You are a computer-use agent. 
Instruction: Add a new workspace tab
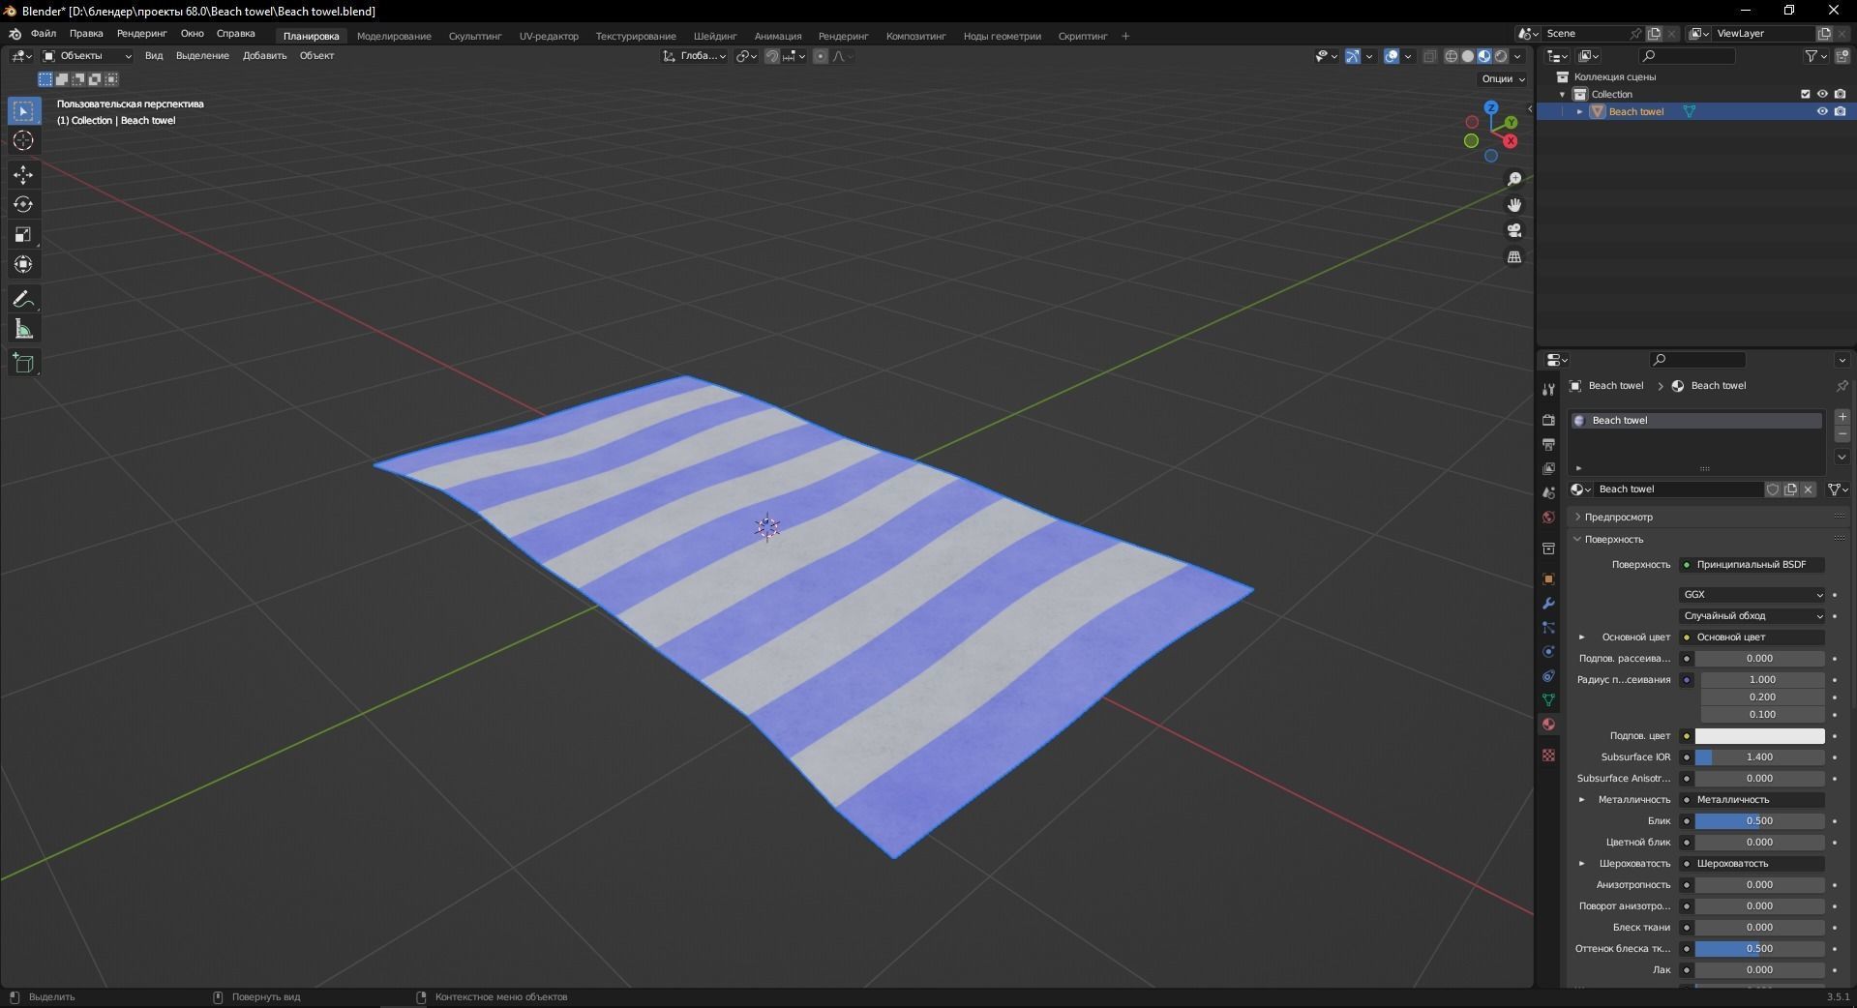1125,36
